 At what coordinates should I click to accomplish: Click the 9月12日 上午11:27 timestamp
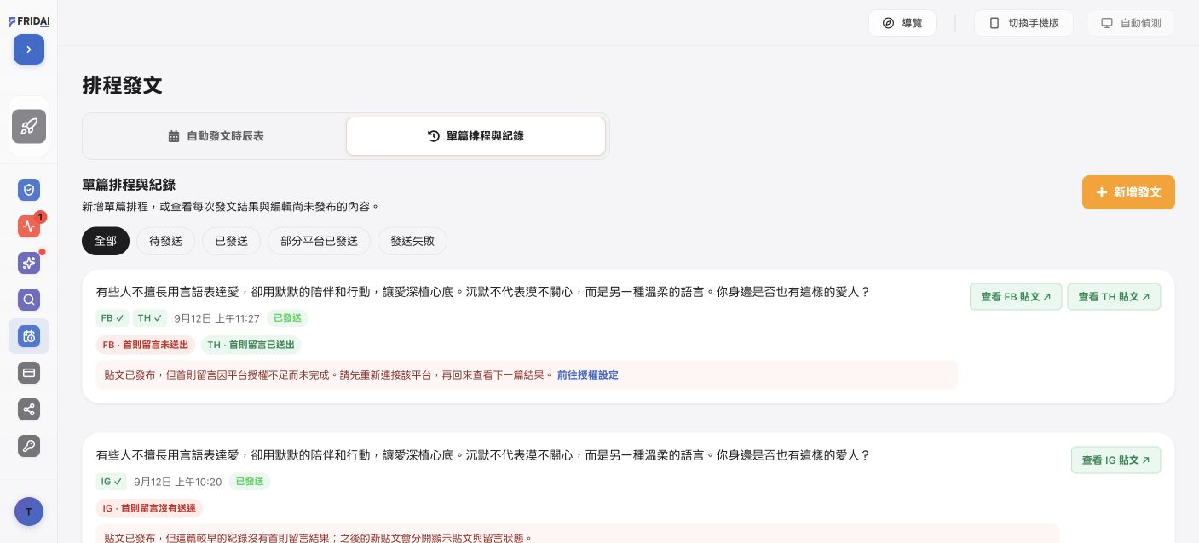pyautogui.click(x=216, y=318)
